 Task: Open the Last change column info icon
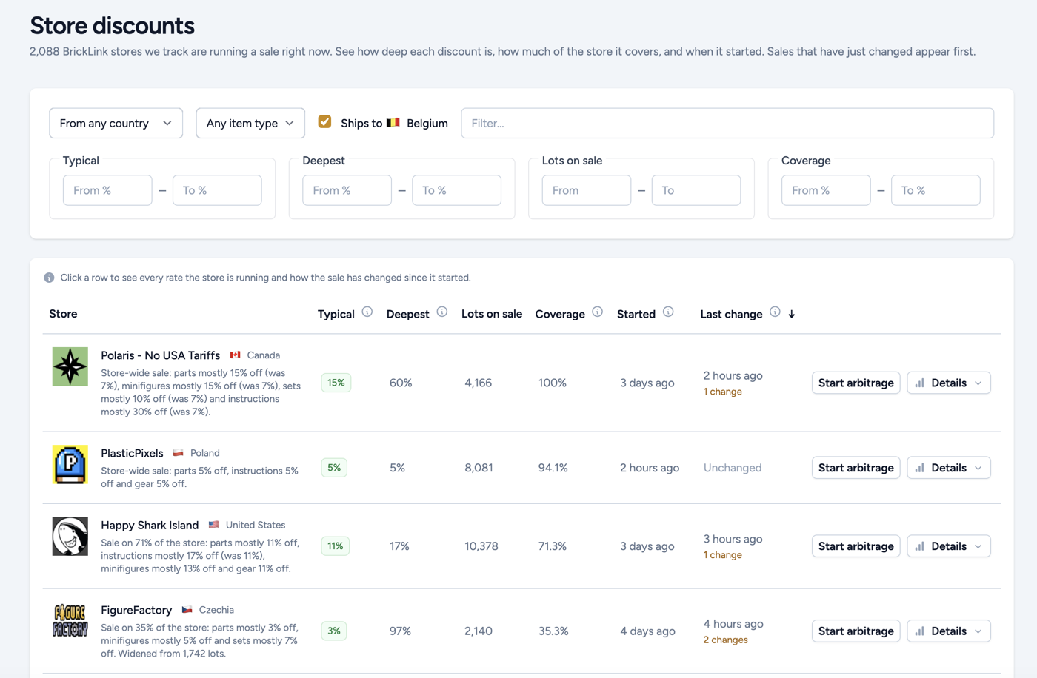pos(775,312)
